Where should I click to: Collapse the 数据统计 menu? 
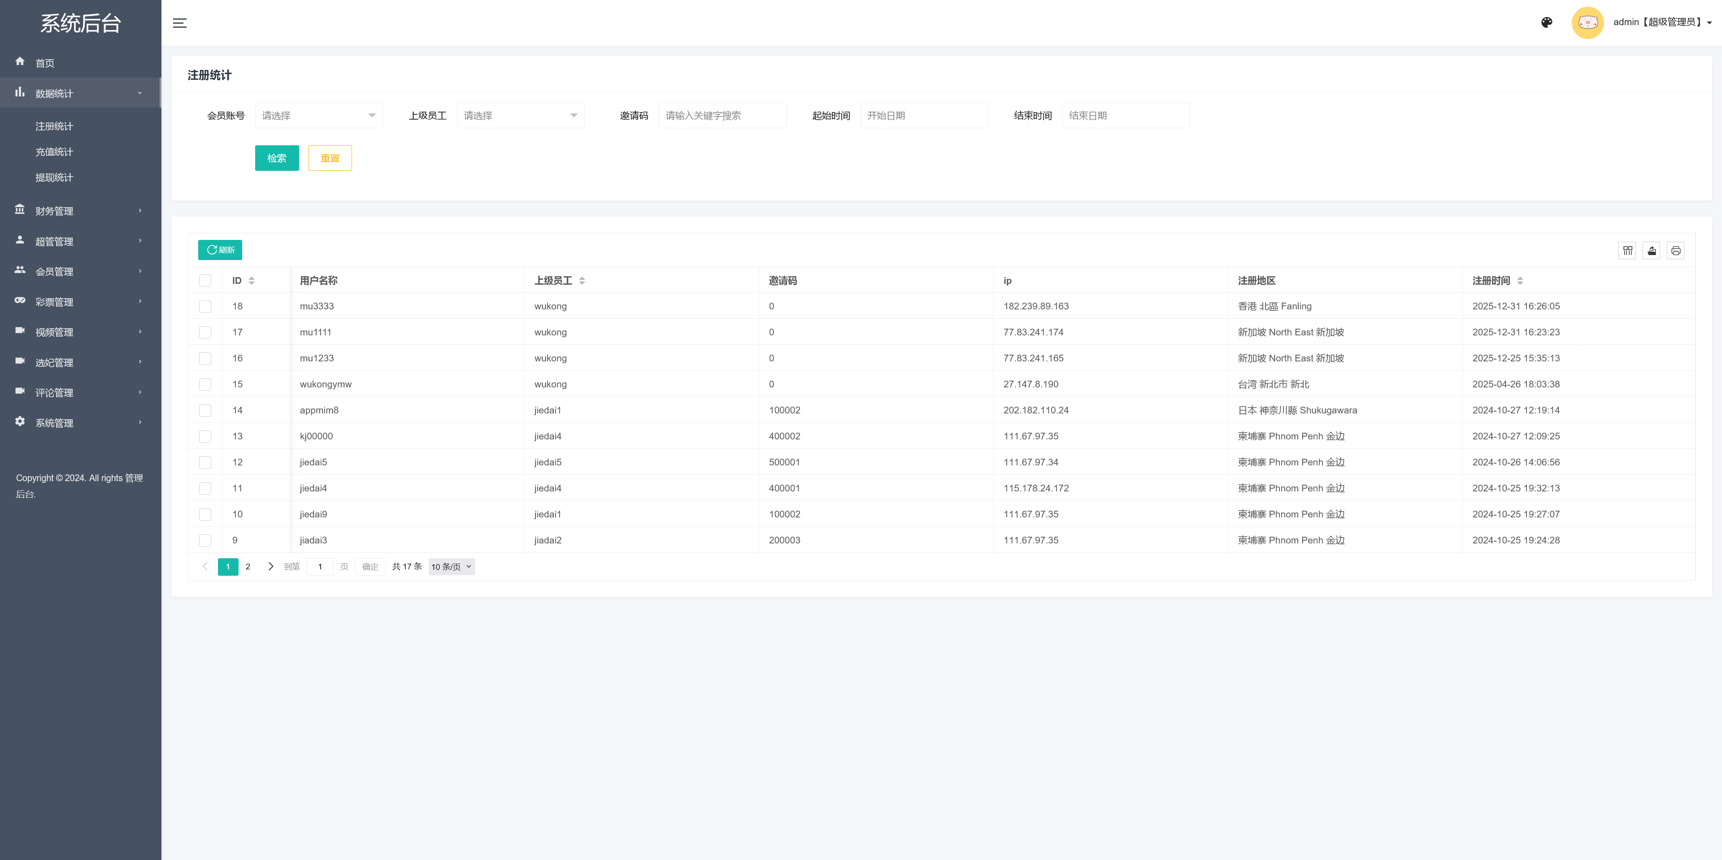[x=80, y=93]
